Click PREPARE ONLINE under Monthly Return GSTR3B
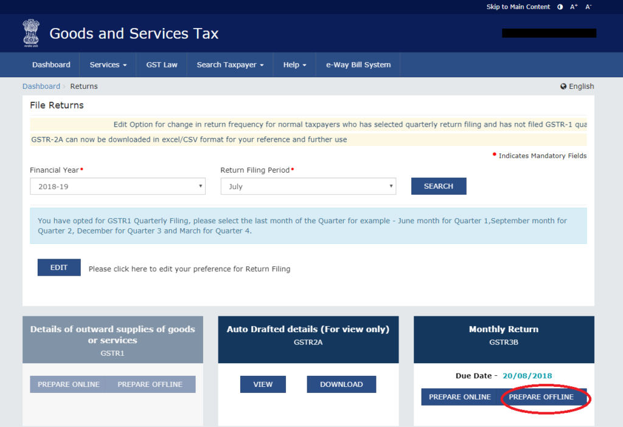The width and height of the screenshot is (623, 427). 460,397
